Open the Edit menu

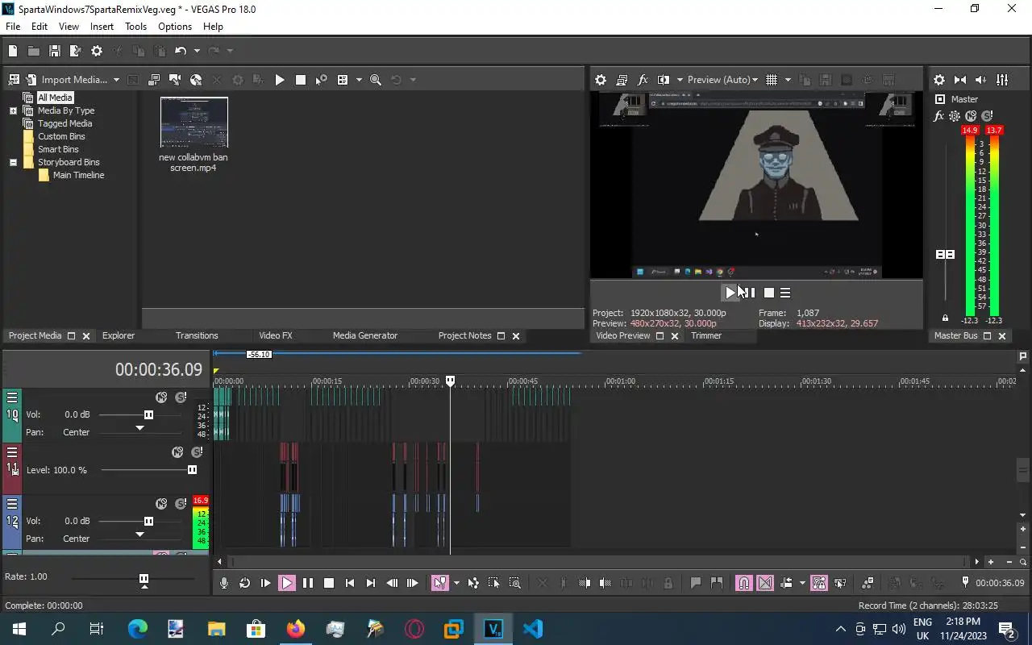click(40, 27)
